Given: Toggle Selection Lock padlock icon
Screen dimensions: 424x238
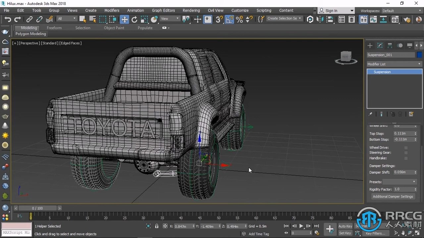Looking at the screenshot, I should (x=157, y=226).
